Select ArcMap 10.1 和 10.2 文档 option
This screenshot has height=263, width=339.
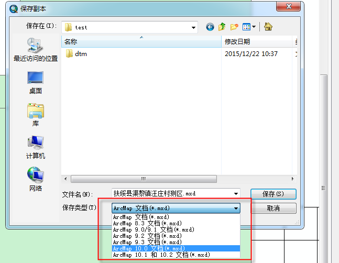[x=176, y=255]
